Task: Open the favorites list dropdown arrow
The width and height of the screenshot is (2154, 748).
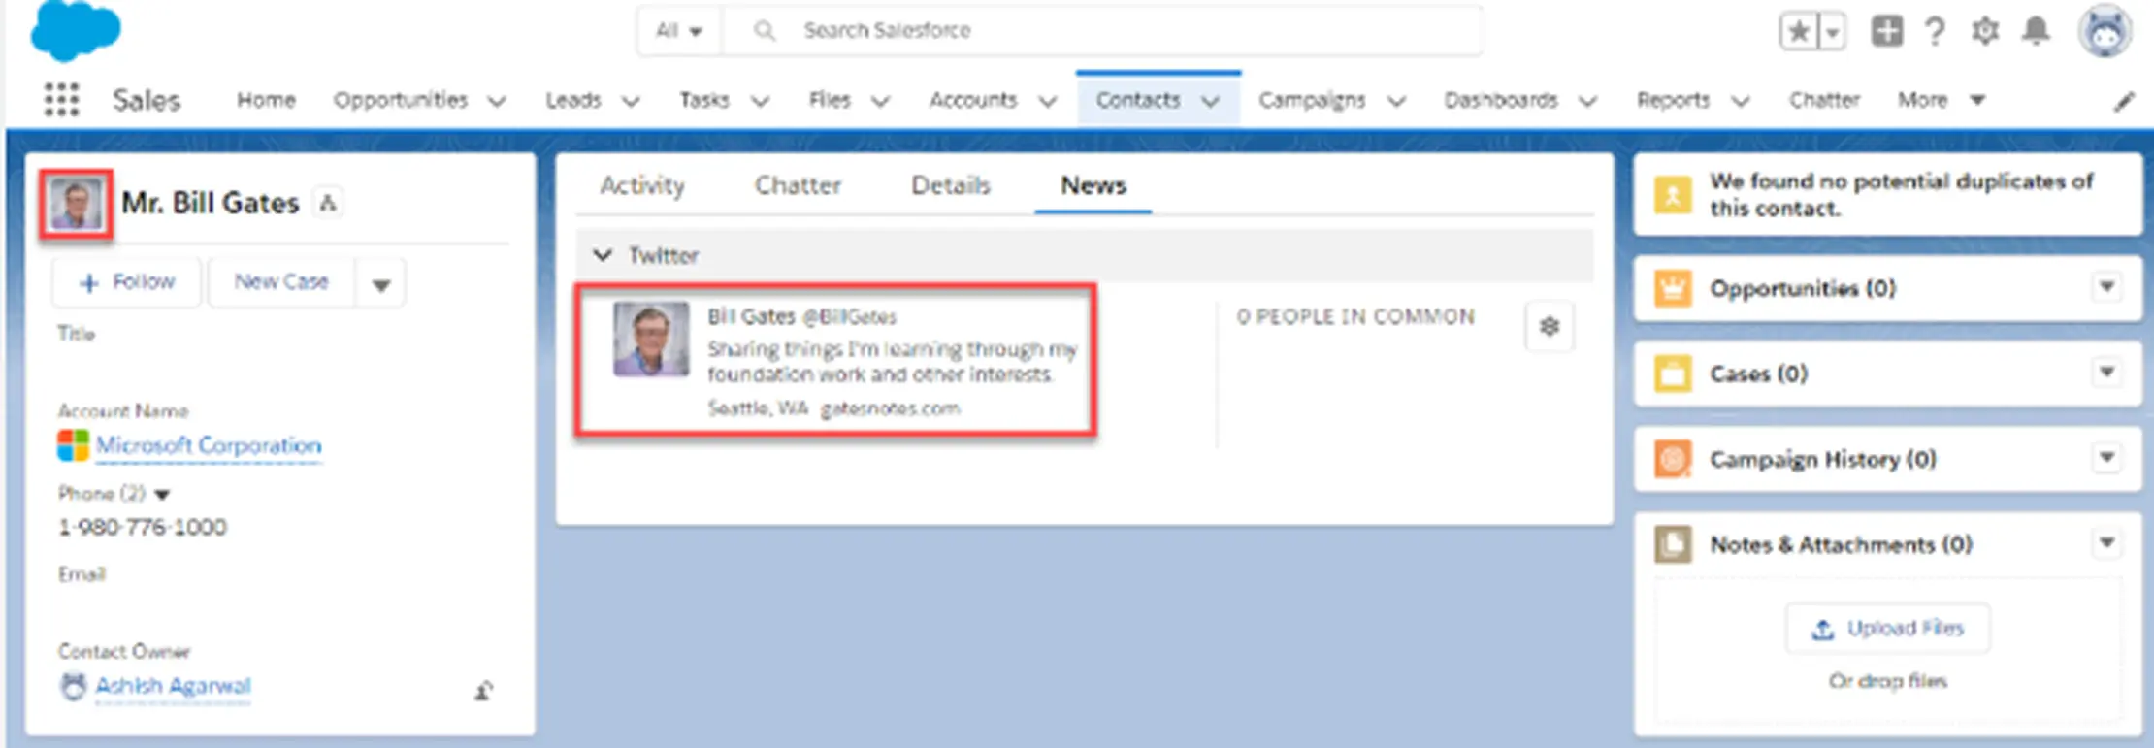Action: [1832, 32]
